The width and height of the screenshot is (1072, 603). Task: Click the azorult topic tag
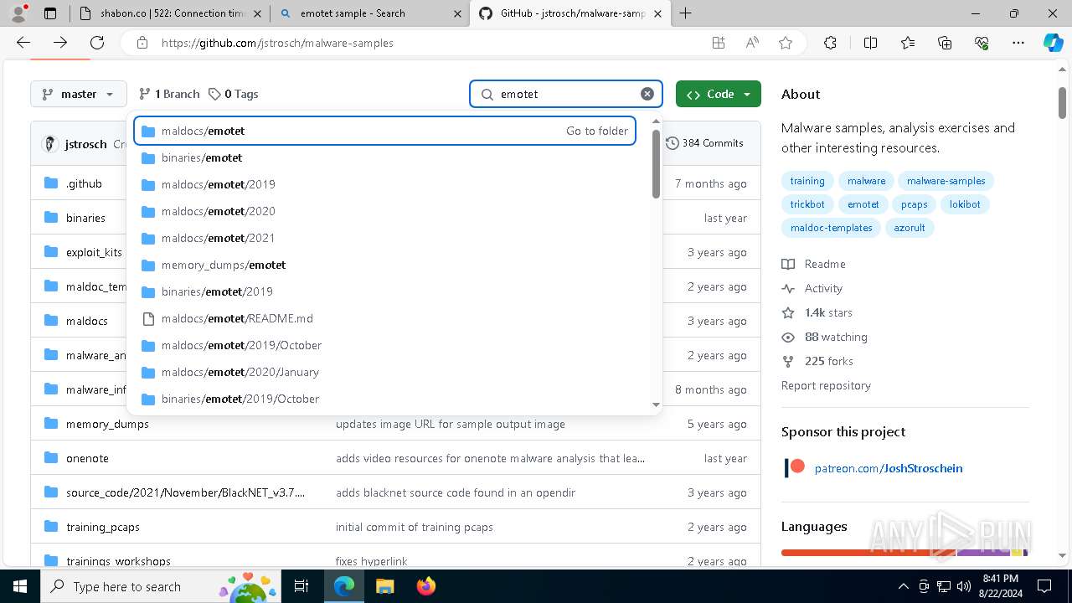910,228
